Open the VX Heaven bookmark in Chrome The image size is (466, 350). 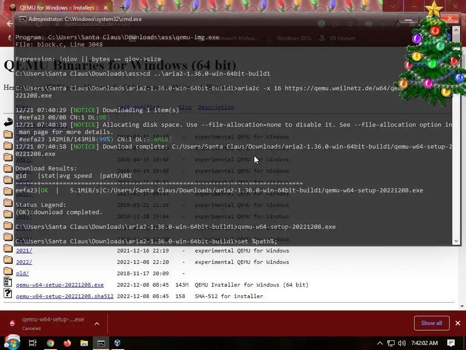[338, 38]
